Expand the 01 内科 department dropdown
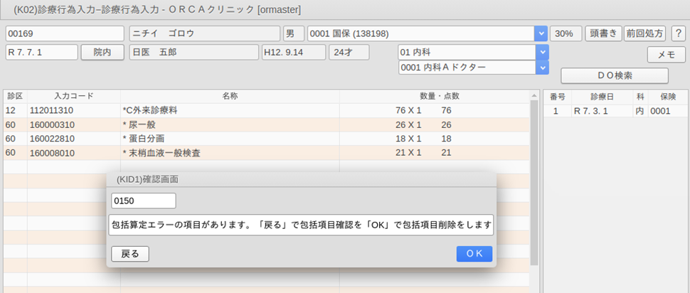Viewport: 690px width, 293px height. [543, 53]
